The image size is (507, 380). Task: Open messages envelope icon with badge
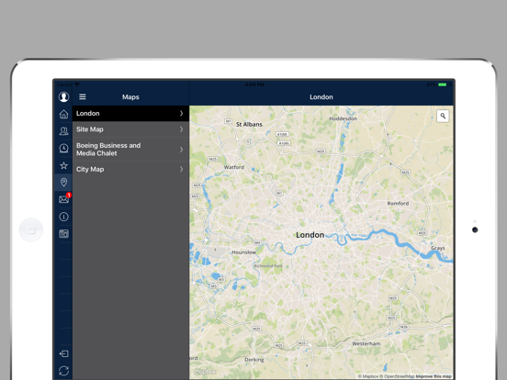(64, 199)
